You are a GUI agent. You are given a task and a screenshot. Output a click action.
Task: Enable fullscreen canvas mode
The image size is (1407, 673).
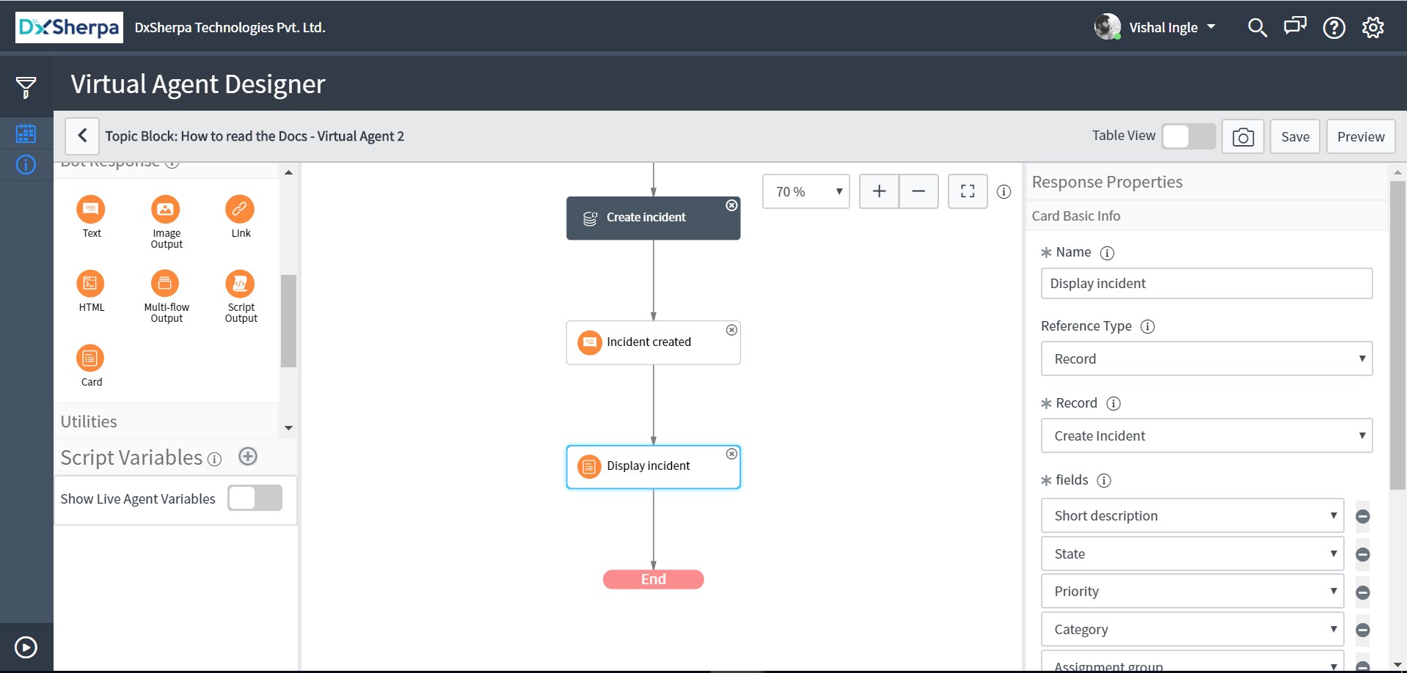pyautogui.click(x=968, y=191)
